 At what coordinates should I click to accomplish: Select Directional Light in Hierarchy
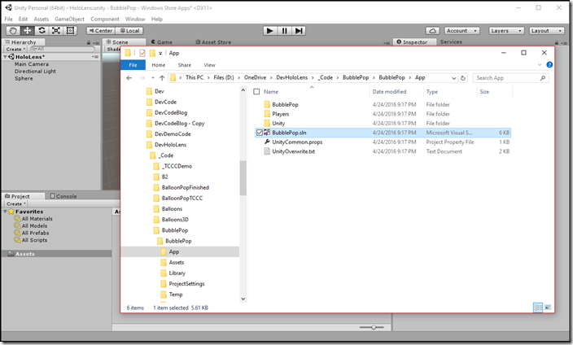[35, 72]
